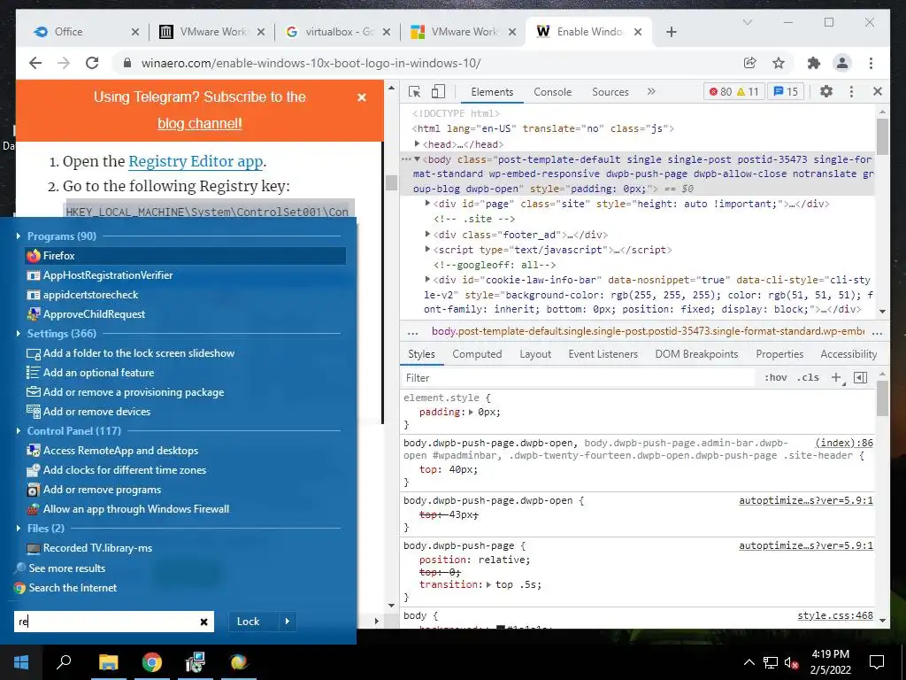Open Chrome extensions puzzle icon
The height and width of the screenshot is (680, 906).
814,63
